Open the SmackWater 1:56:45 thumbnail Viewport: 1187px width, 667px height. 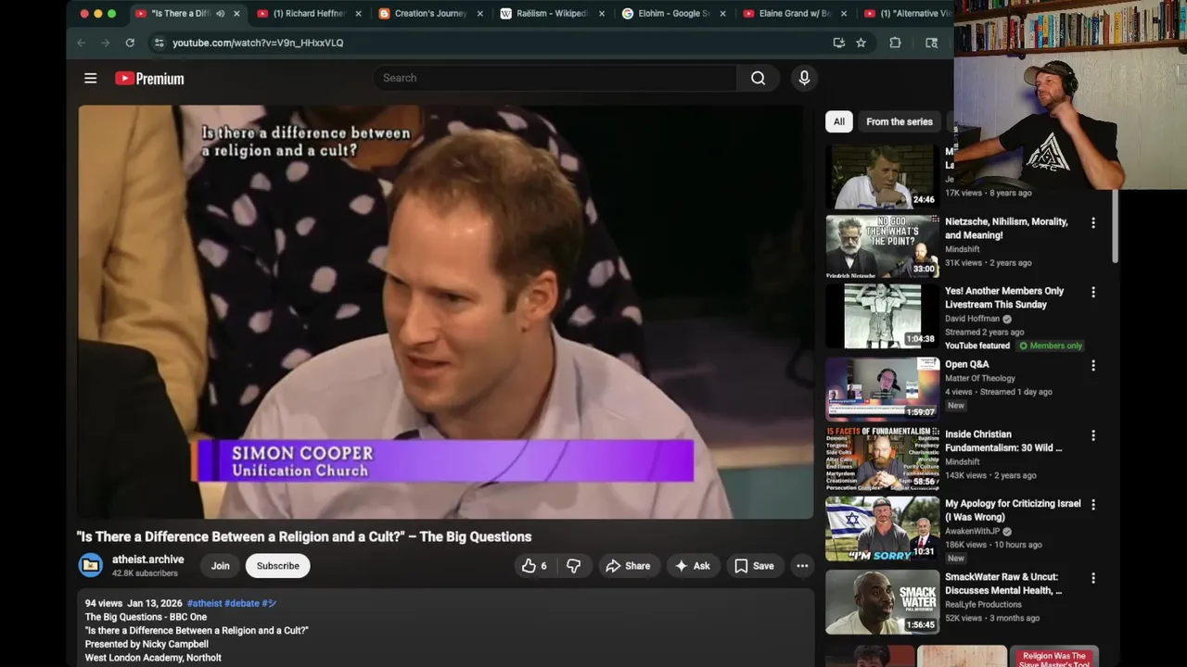882,601
